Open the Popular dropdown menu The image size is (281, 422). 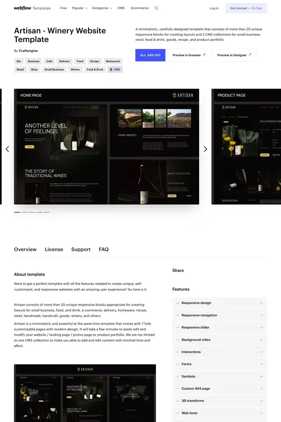(80, 8)
